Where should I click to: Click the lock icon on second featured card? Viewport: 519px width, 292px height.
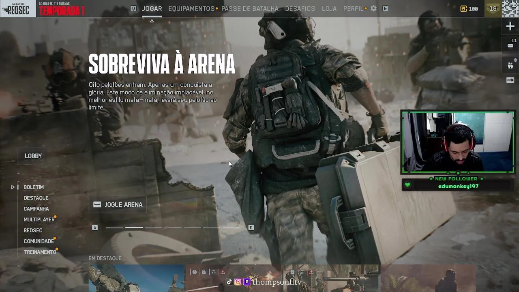[204, 272]
